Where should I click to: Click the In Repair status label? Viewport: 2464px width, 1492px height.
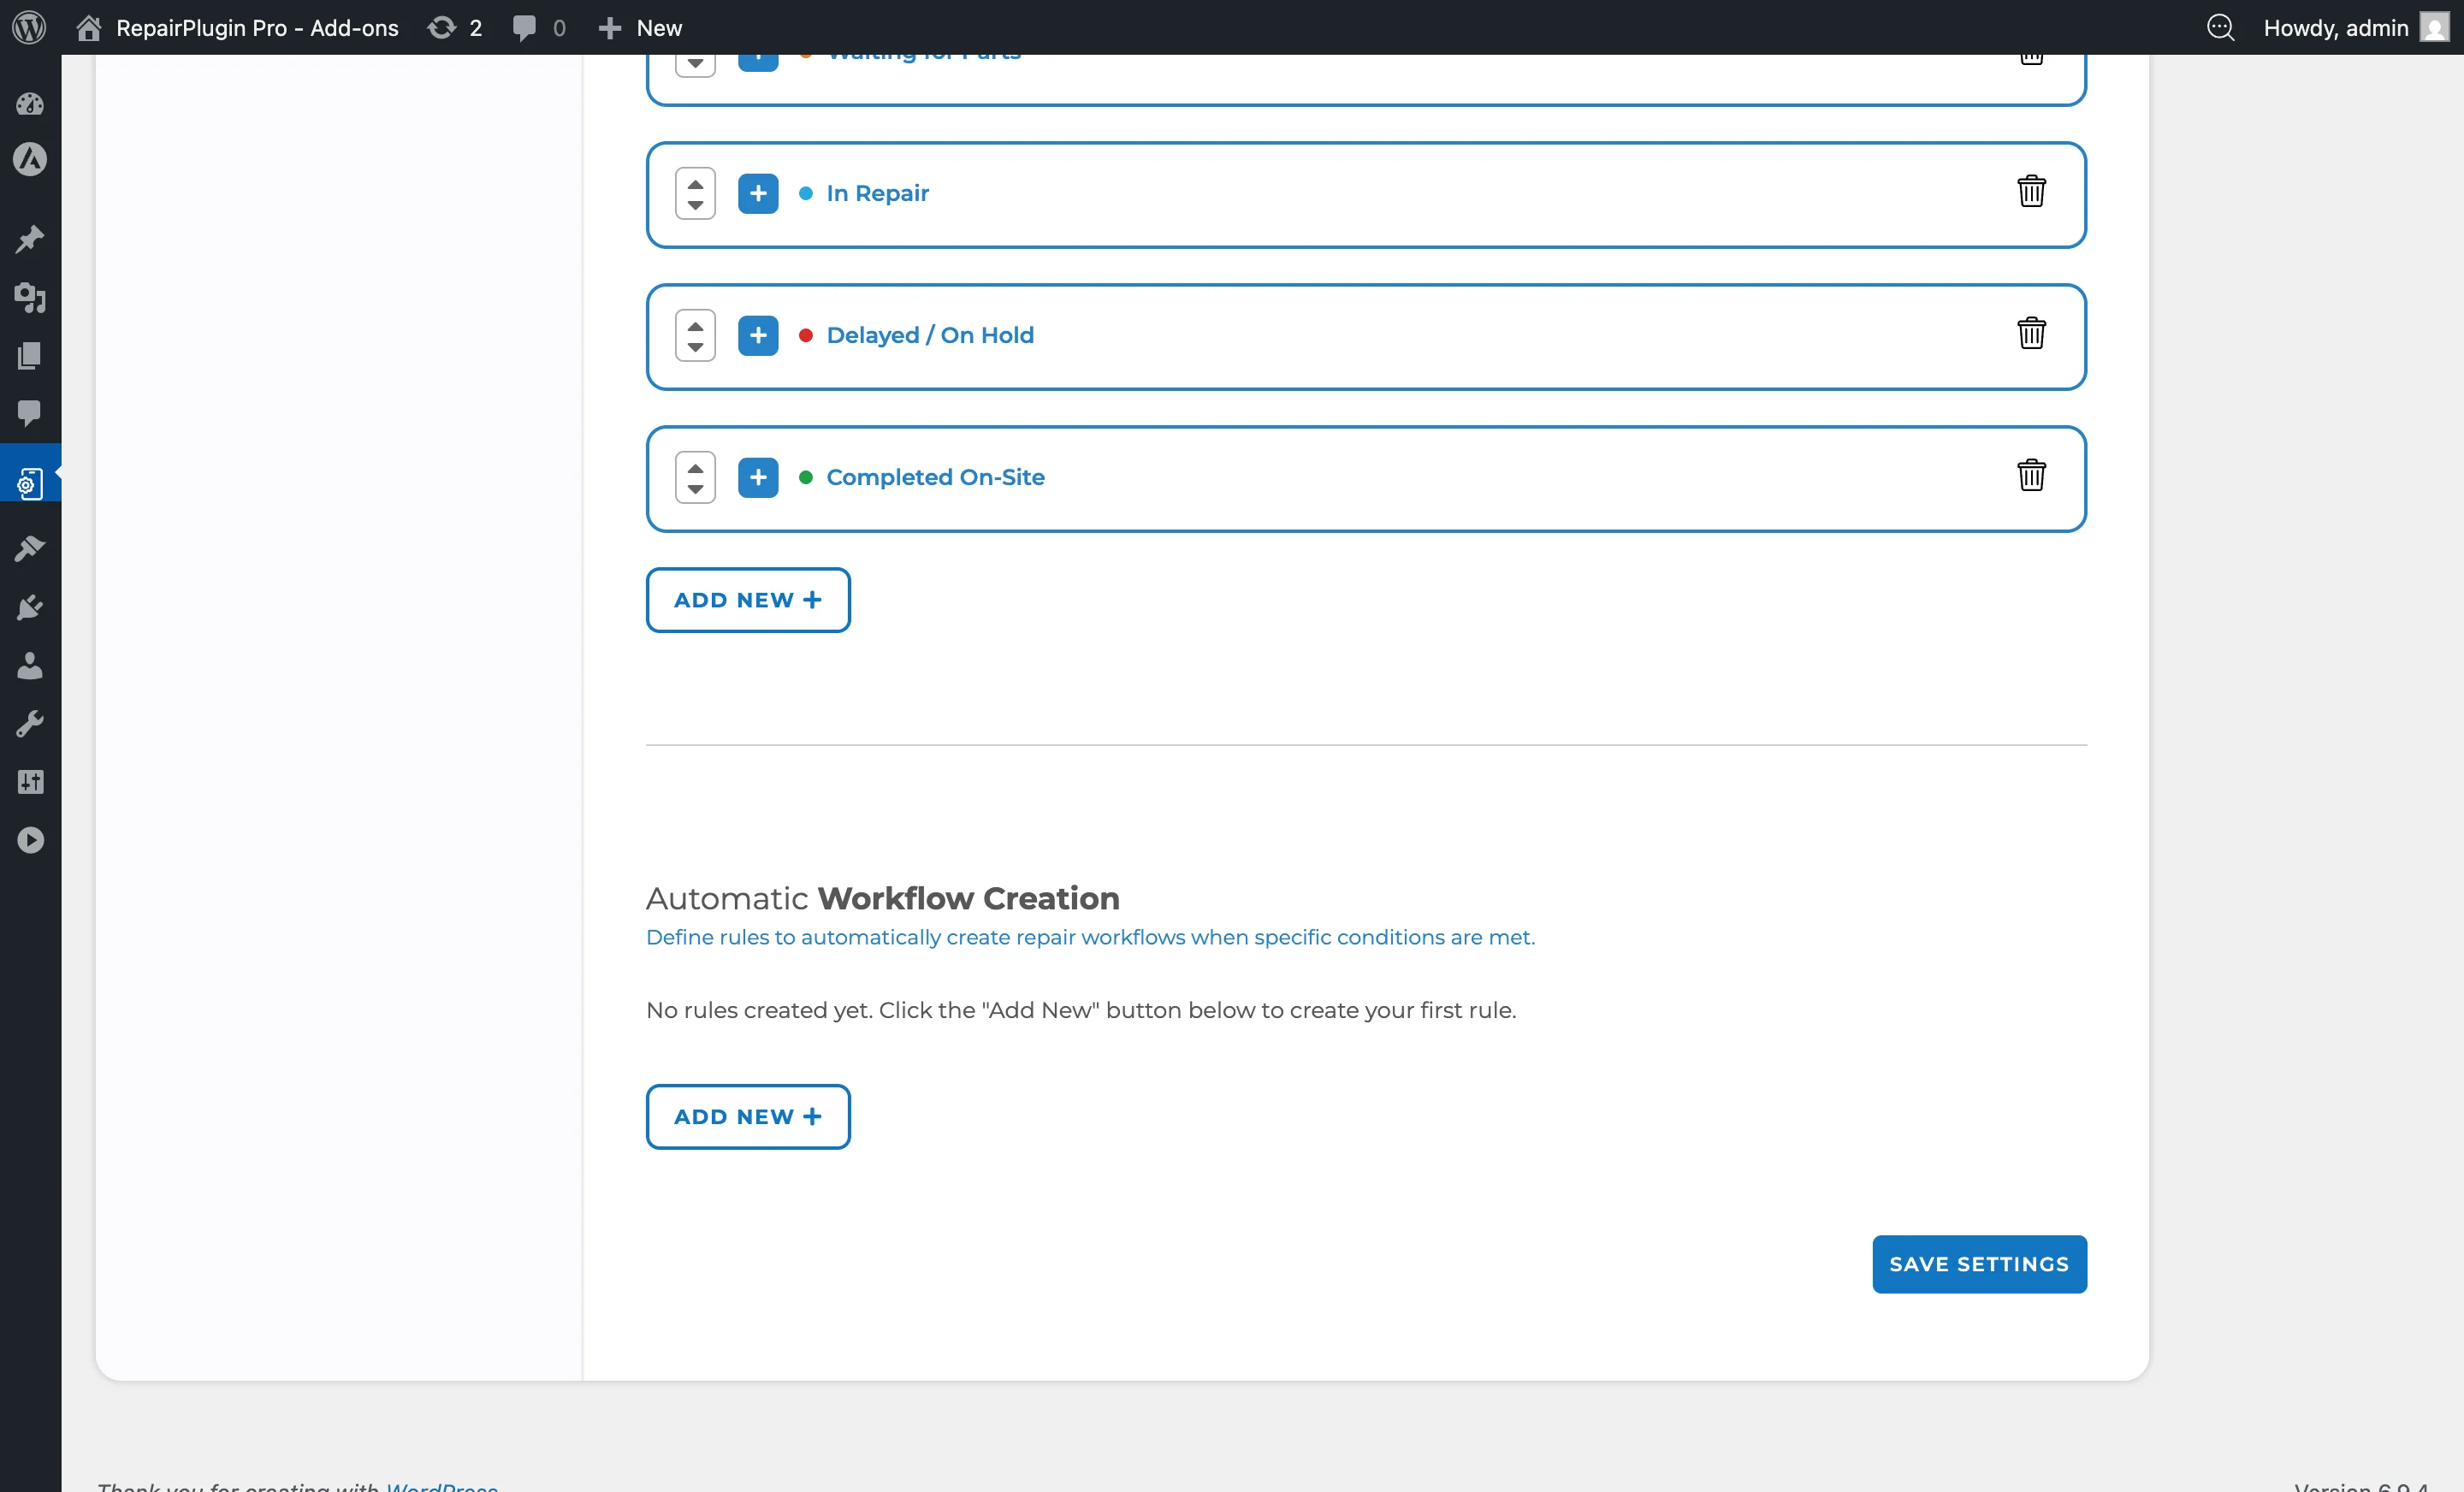point(877,193)
